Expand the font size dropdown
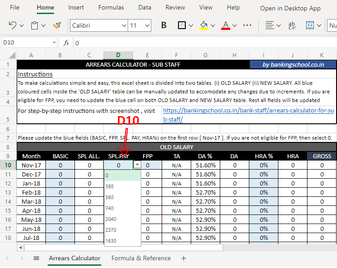This screenshot has width=337, height=268. point(147,25)
